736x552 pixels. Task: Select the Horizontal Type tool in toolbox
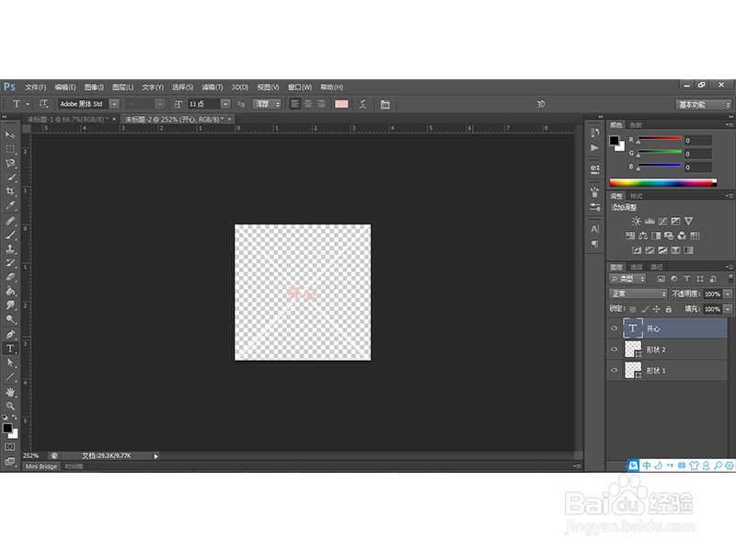pos(10,349)
